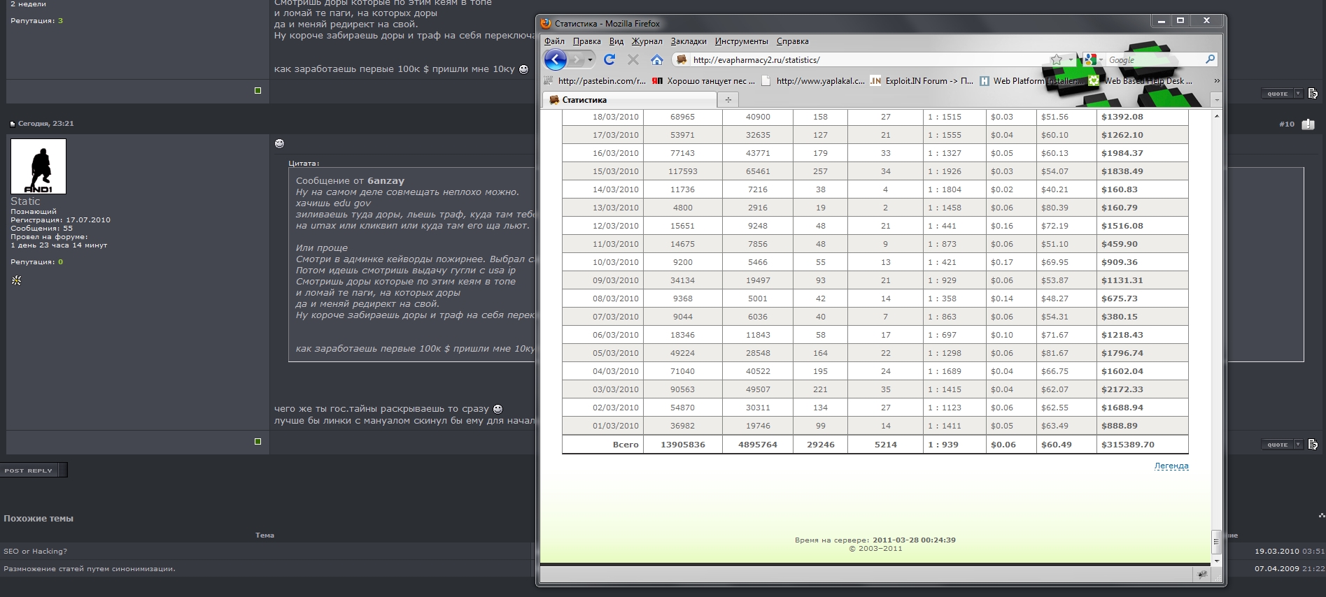Select the Статистика browser tab
The height and width of the screenshot is (597, 1326).
click(630, 100)
